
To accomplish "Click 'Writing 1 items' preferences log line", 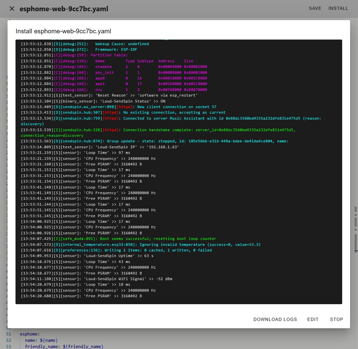I will (116, 250).
